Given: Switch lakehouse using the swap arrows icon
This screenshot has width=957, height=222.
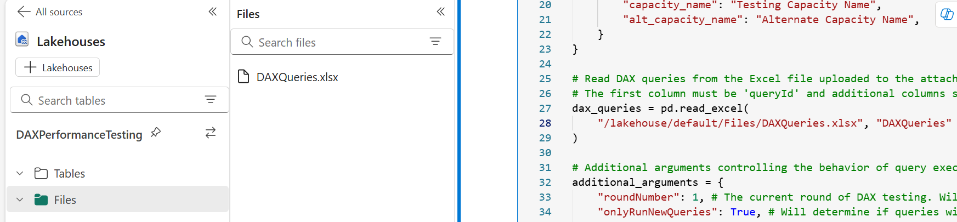Looking at the screenshot, I should click(211, 133).
